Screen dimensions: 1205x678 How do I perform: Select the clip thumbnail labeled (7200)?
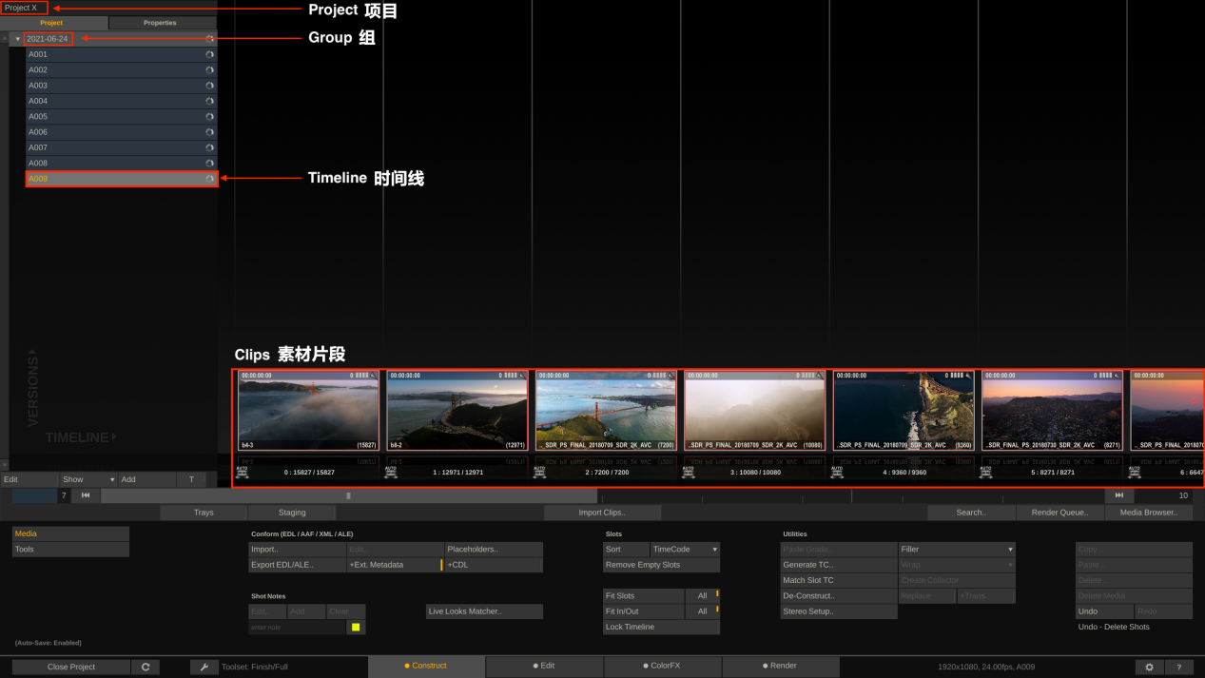click(x=606, y=411)
